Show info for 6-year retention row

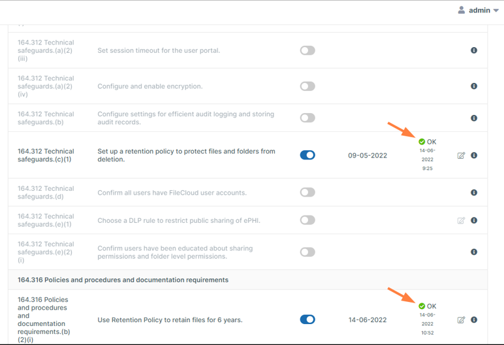[x=474, y=320]
